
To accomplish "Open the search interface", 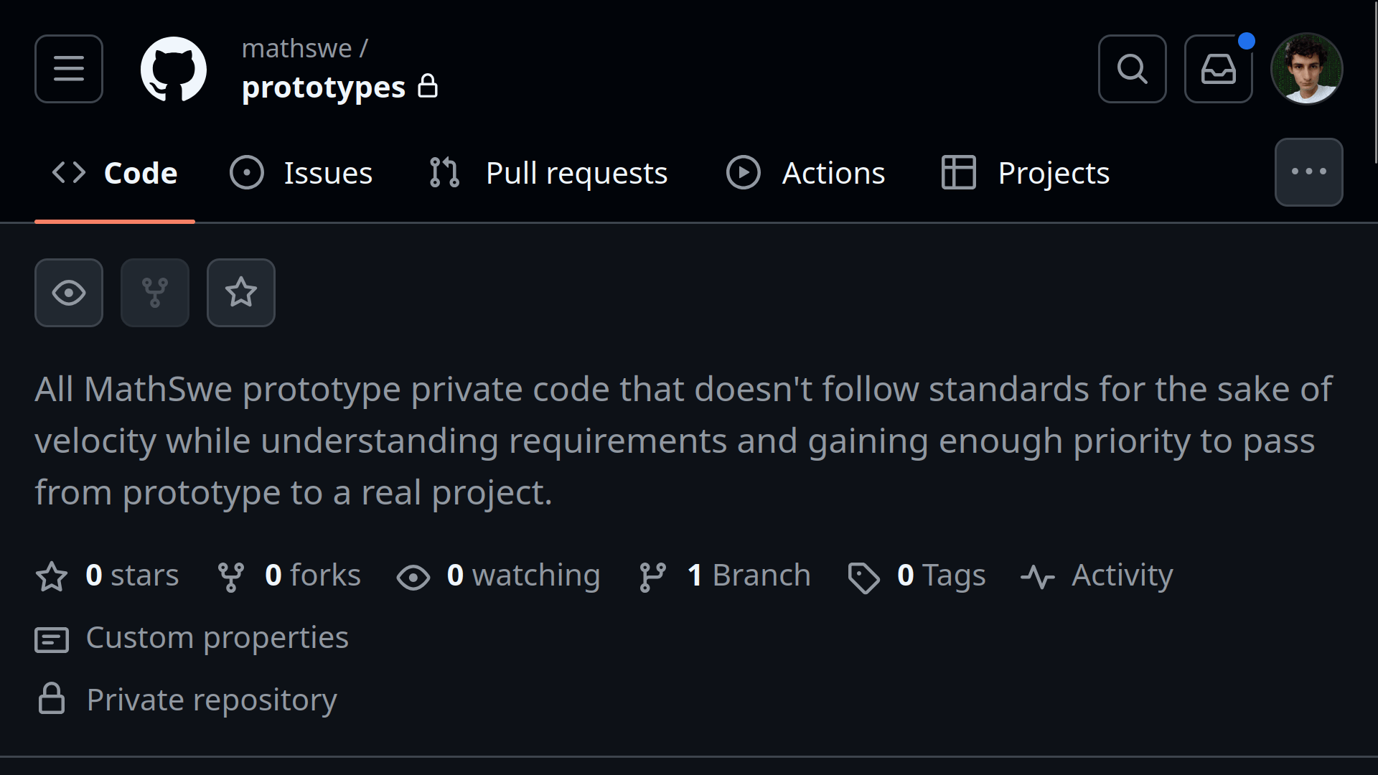I will pyautogui.click(x=1133, y=69).
